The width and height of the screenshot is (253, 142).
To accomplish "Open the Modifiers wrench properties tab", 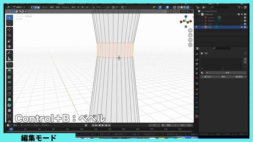I will [x=197, y=94].
